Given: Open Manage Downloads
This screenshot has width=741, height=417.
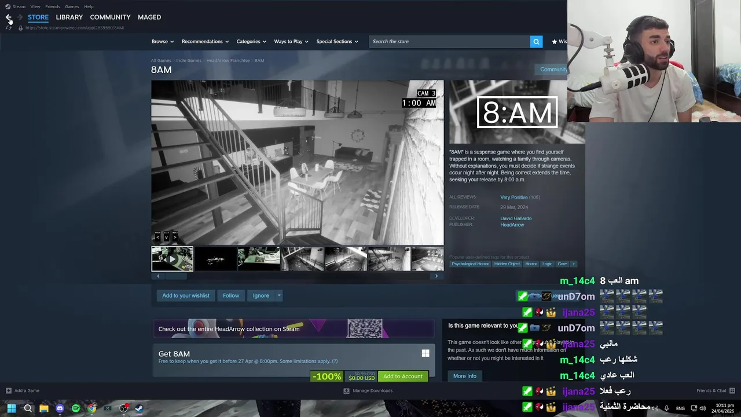Looking at the screenshot, I should pyautogui.click(x=368, y=390).
